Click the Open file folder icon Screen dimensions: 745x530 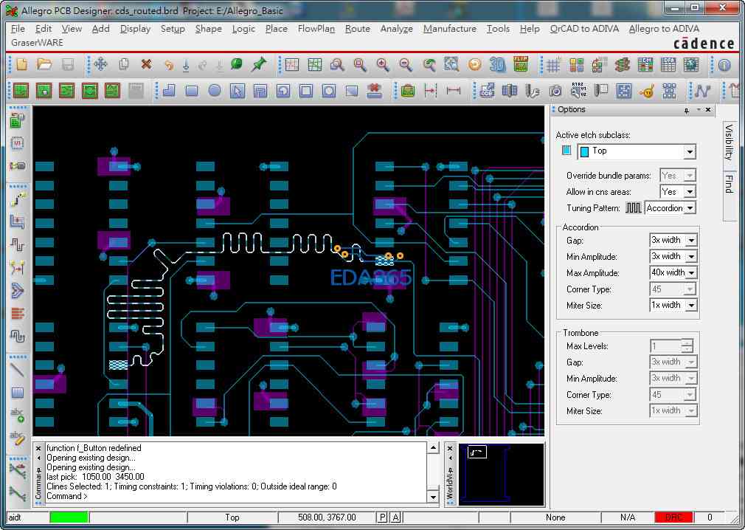[44, 65]
